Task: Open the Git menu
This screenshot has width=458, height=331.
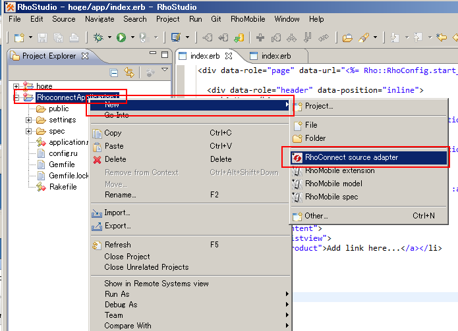Action: point(216,19)
